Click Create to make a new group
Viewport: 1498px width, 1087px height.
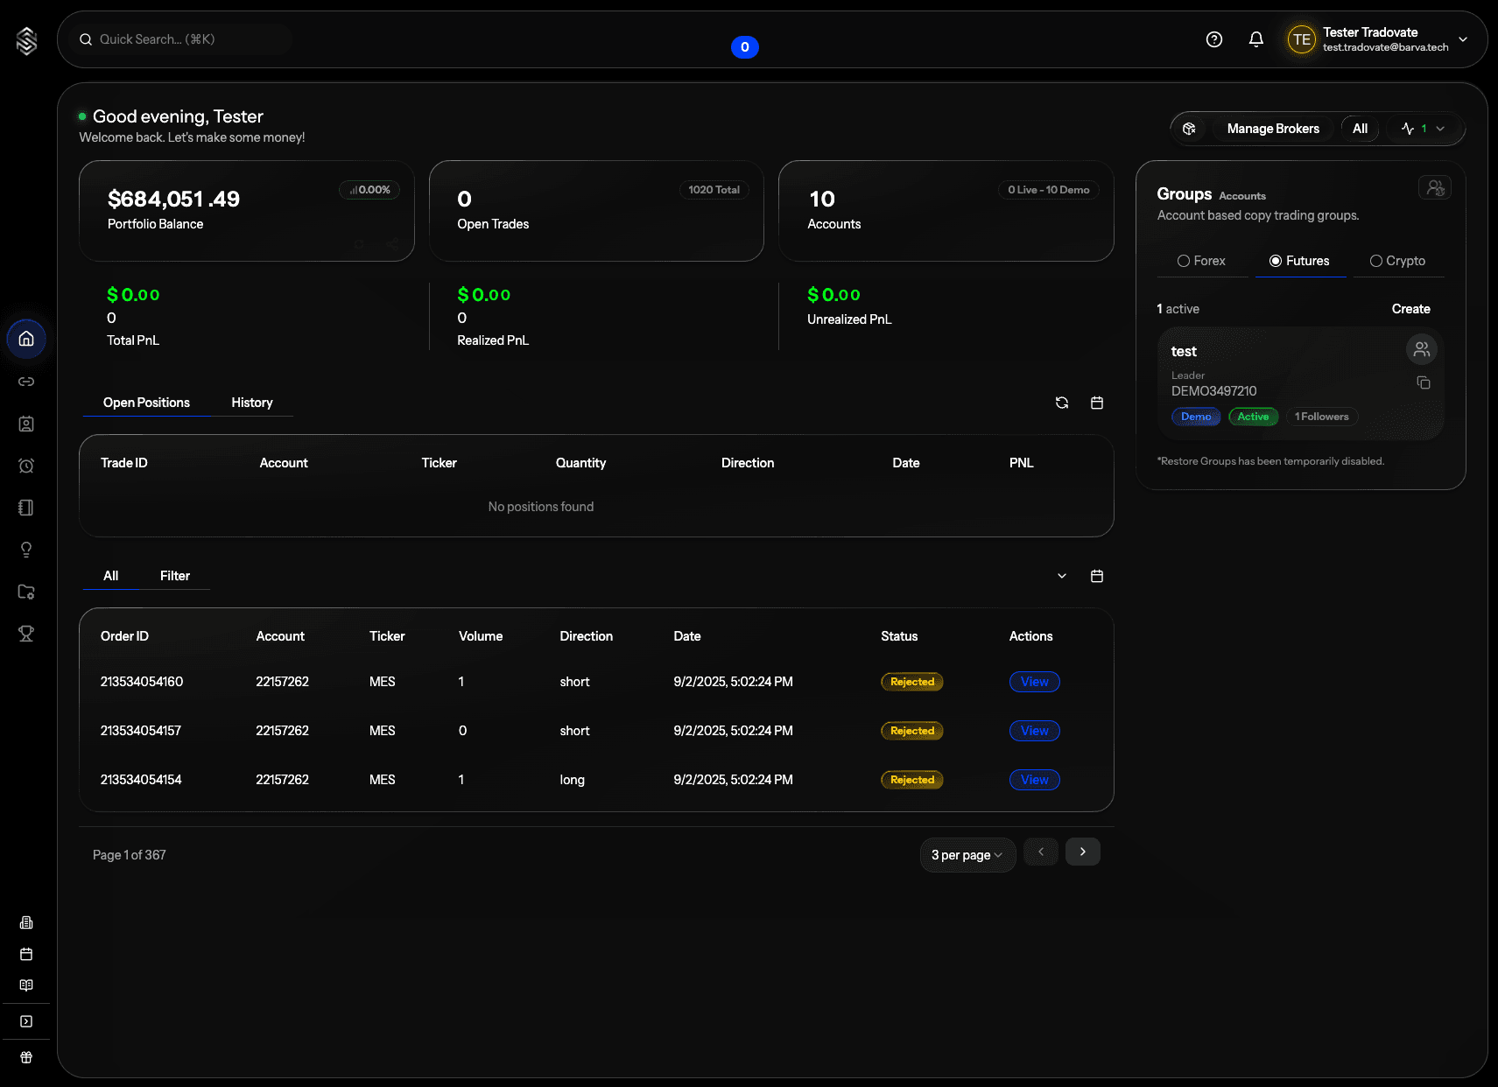click(x=1411, y=309)
